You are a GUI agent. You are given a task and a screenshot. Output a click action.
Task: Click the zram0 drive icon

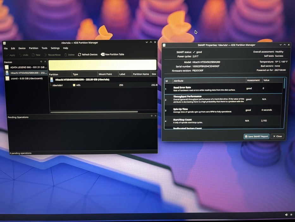pyautogui.click(x=7, y=79)
